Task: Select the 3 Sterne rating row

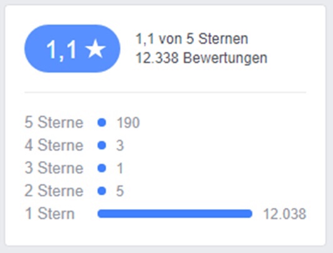Action: (x=165, y=168)
